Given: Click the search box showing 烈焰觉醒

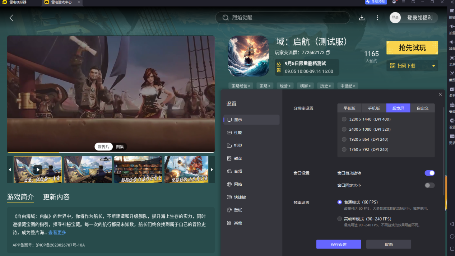Looking at the screenshot, I should [x=282, y=18].
